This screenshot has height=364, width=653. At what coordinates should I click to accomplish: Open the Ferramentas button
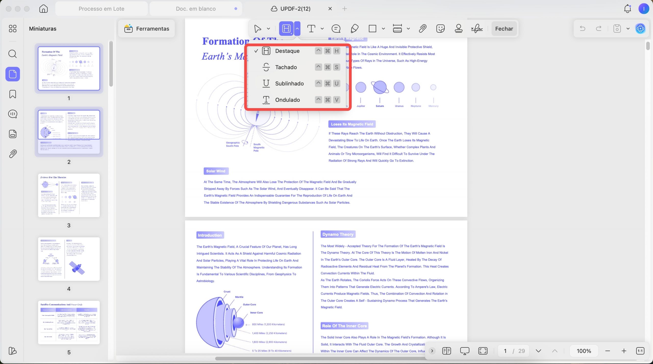tap(147, 29)
